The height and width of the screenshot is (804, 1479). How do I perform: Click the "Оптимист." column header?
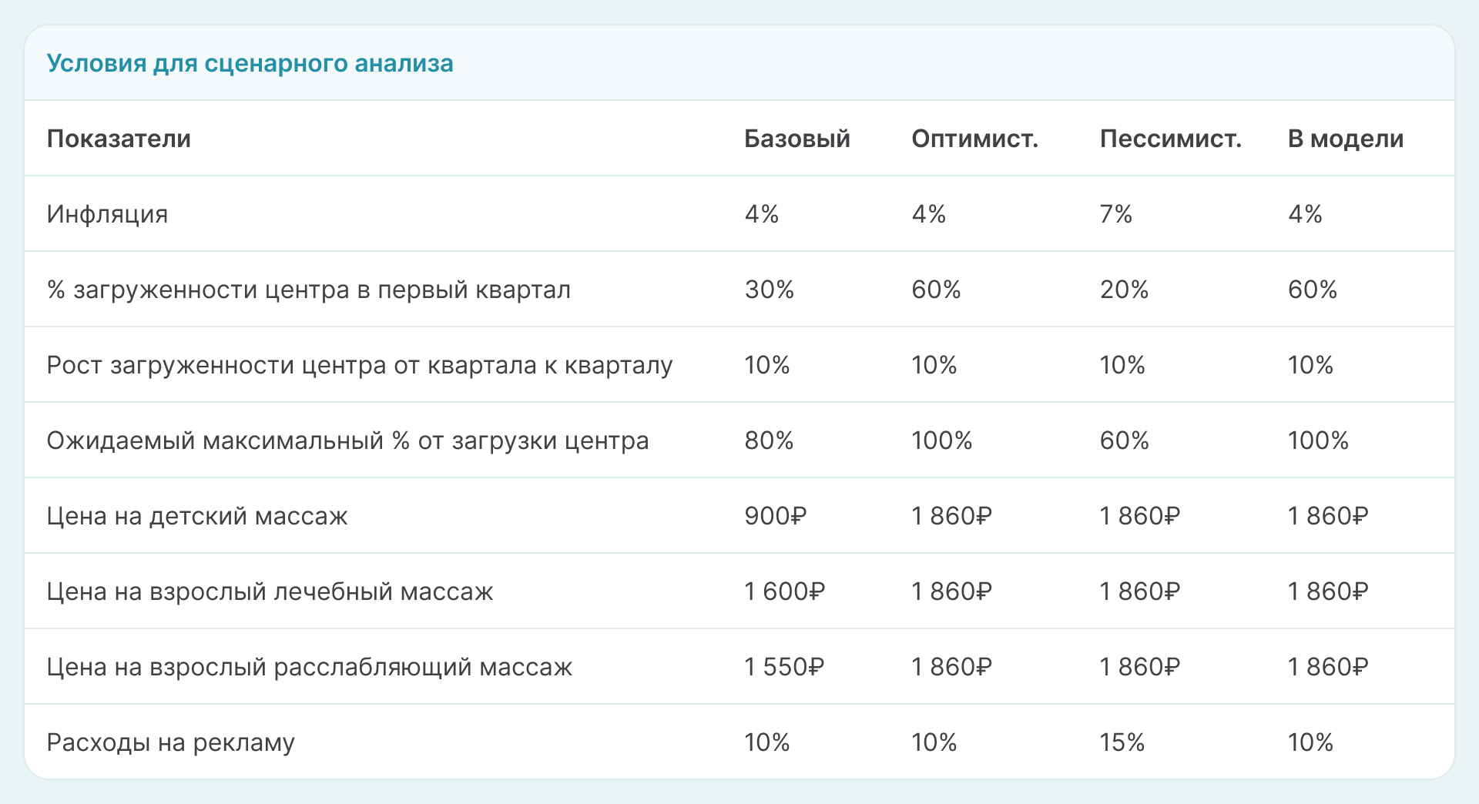[x=974, y=139]
